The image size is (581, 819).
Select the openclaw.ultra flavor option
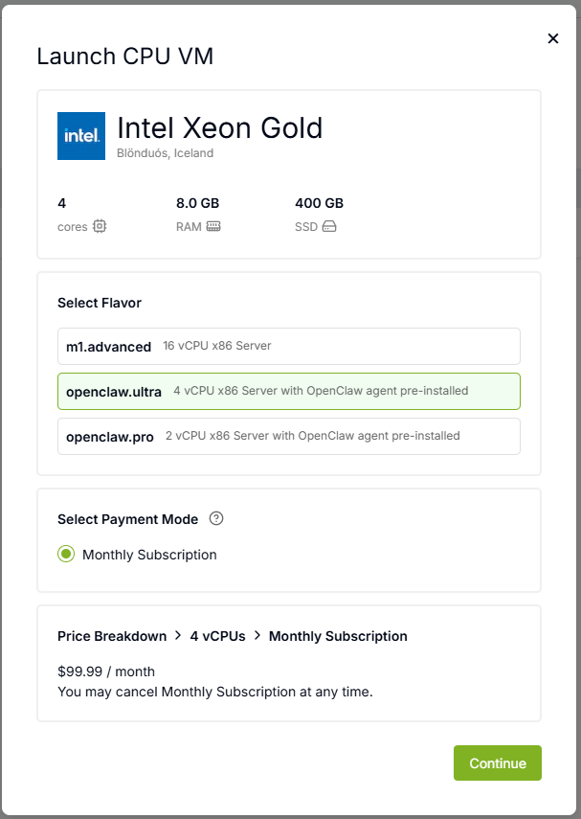288,391
